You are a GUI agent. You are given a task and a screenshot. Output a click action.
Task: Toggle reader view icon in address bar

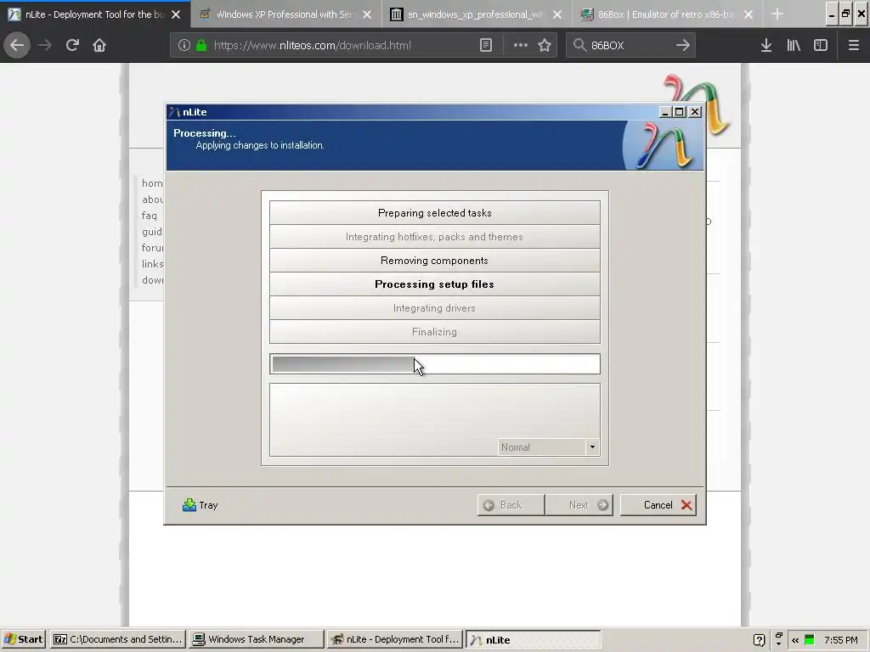coord(486,46)
